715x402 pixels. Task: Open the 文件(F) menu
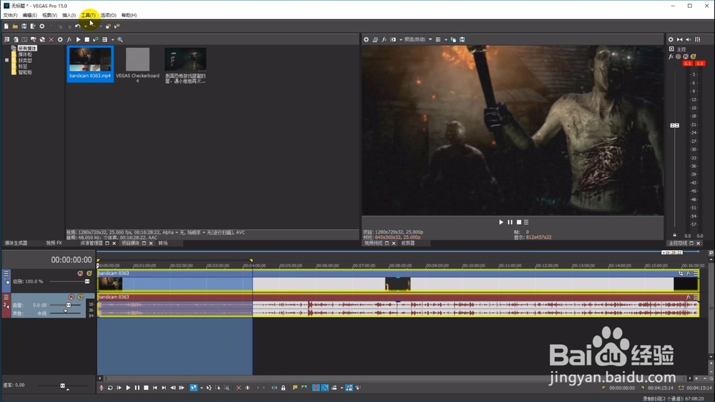[10, 15]
